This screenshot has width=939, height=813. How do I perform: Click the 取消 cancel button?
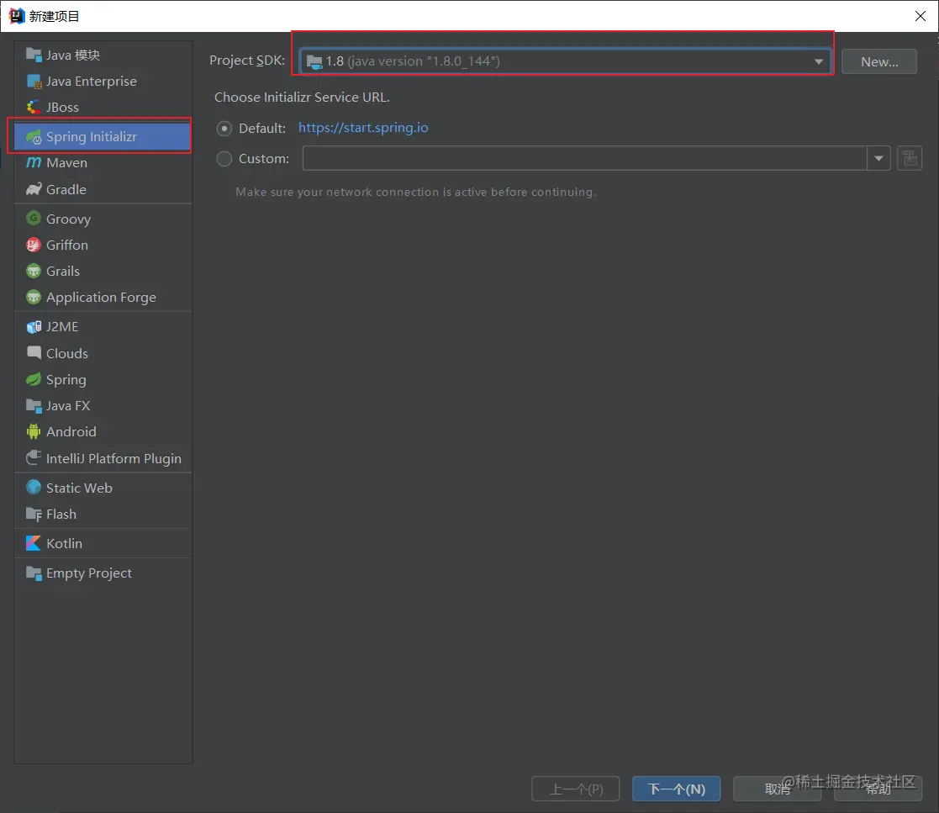[x=778, y=789]
